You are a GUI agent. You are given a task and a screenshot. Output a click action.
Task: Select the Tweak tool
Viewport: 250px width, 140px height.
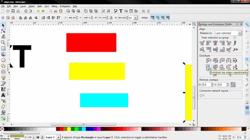pos(3,37)
